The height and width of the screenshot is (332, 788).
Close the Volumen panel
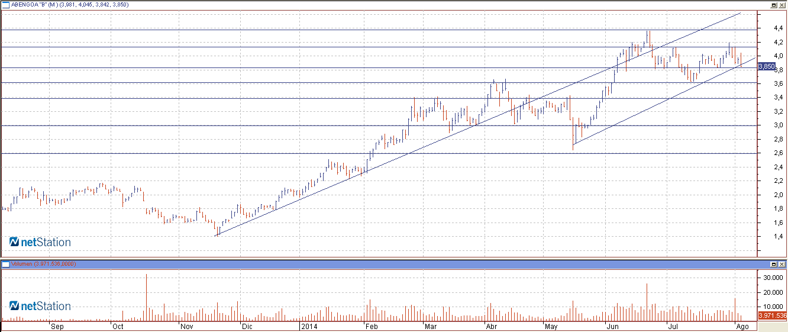pyautogui.click(x=782, y=263)
